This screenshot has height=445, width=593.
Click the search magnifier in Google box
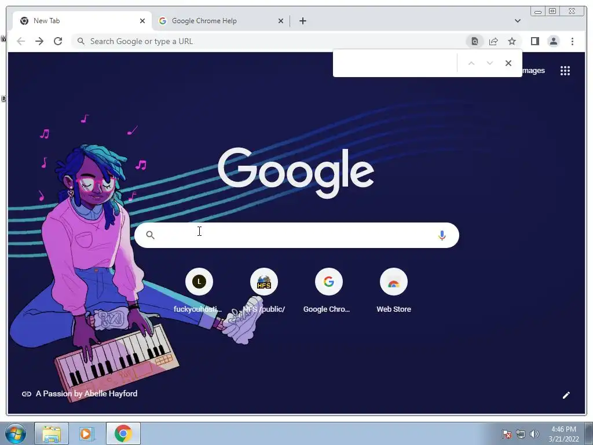point(150,235)
